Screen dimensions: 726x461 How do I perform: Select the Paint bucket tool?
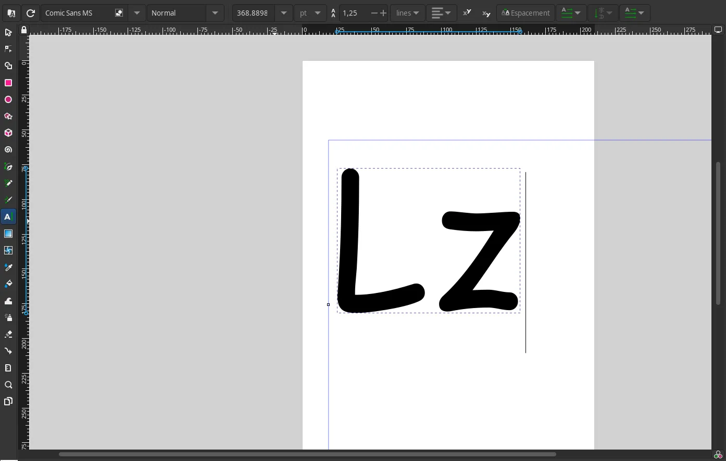click(8, 284)
